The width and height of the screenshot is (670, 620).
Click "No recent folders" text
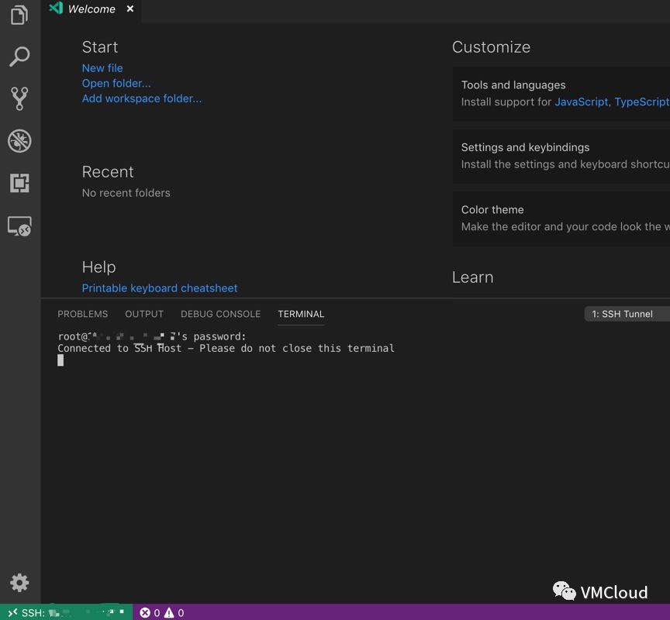pos(126,193)
